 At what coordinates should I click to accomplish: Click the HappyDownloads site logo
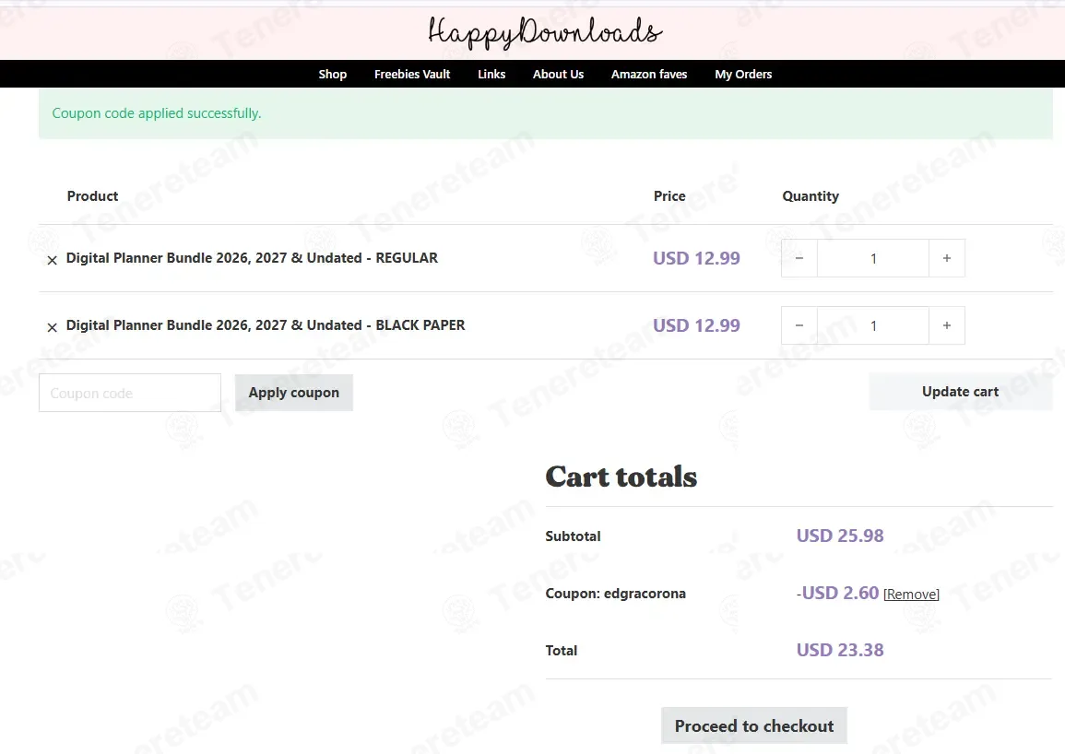click(545, 32)
